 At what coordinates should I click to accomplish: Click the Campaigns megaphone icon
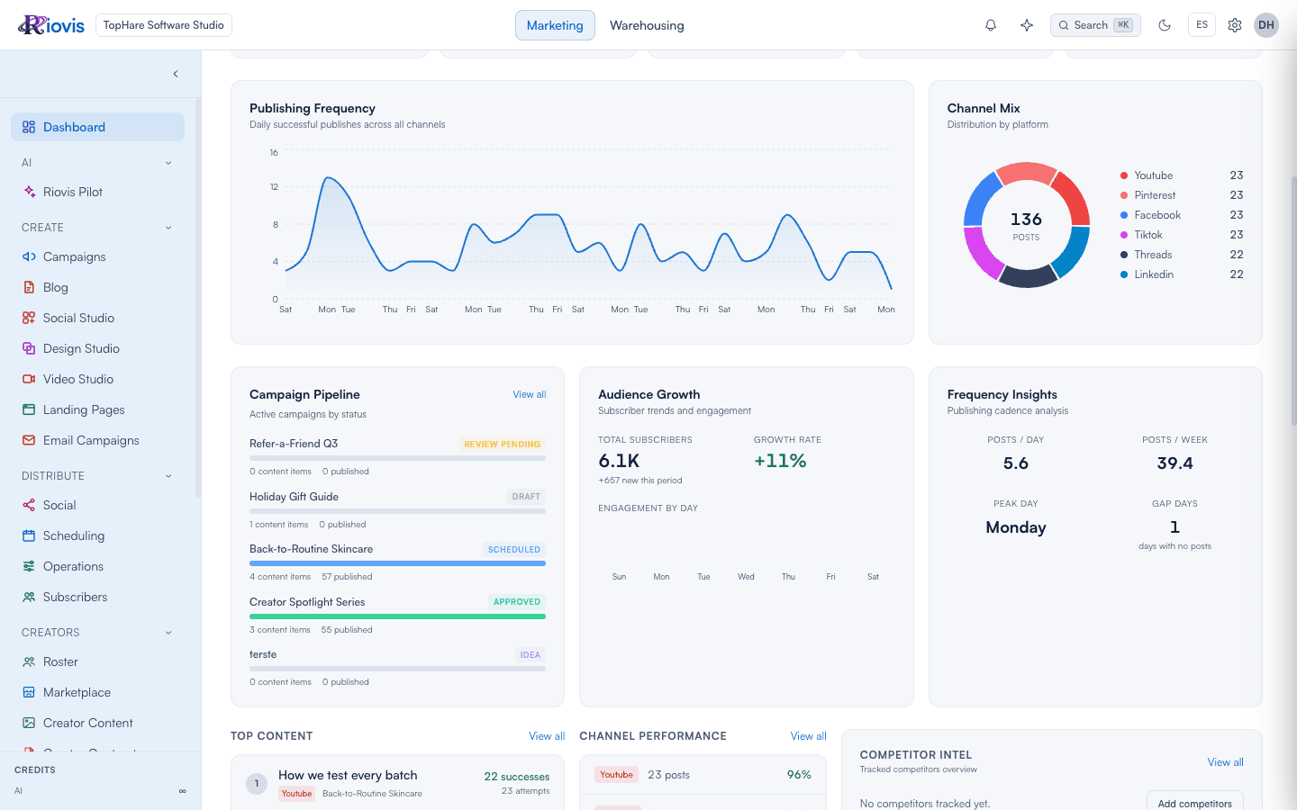pyautogui.click(x=29, y=256)
